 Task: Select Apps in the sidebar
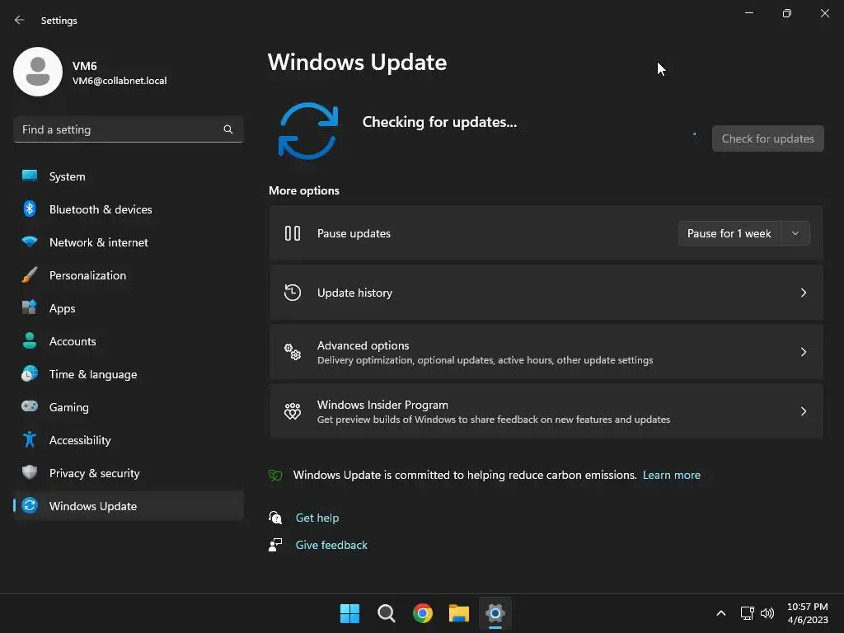pyautogui.click(x=128, y=308)
